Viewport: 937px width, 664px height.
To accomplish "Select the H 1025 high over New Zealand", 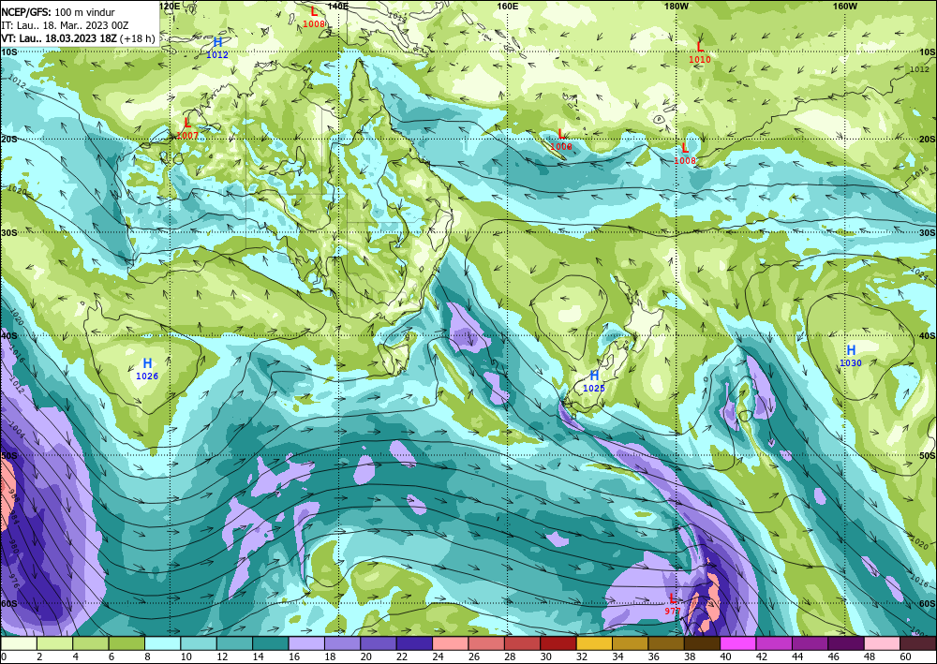I will 594,381.
